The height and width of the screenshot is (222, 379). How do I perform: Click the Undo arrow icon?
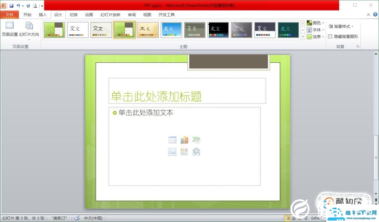[18, 6]
